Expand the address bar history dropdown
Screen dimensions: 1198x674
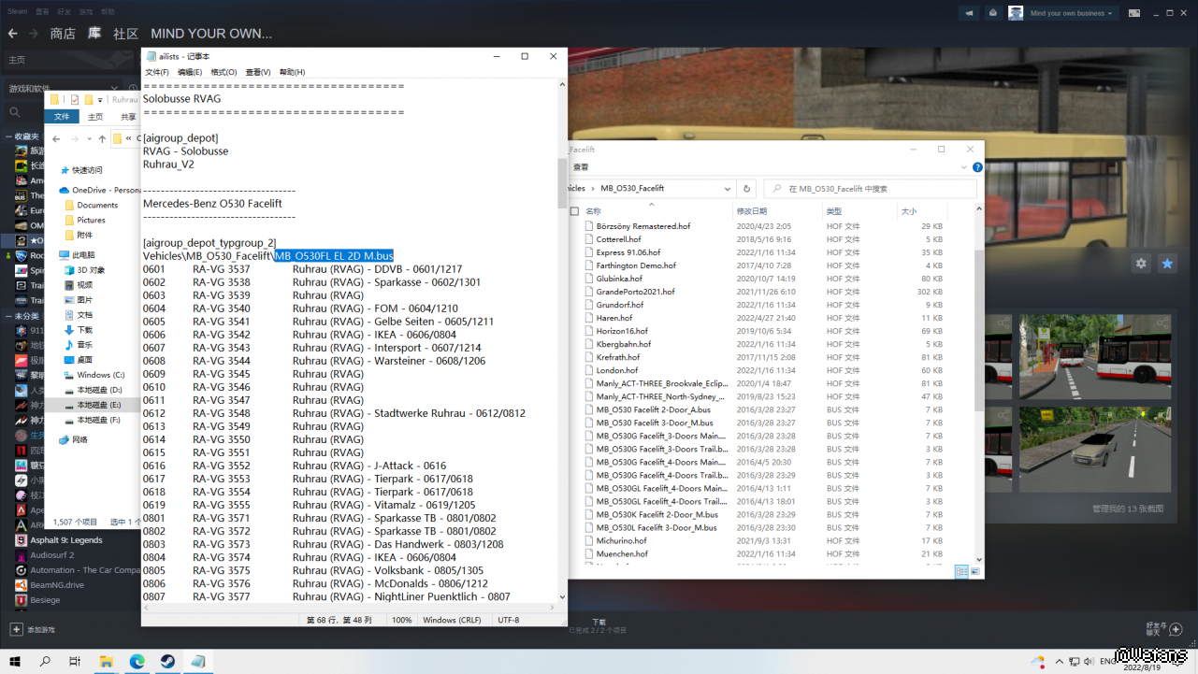point(728,188)
